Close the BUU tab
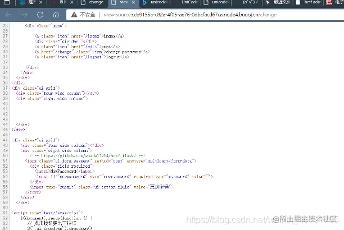 (x=72, y=2)
